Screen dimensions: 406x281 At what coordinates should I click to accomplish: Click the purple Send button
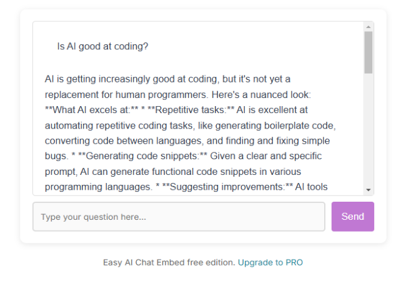coord(353,217)
